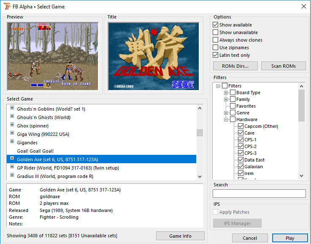This screenshot has width=311, height=244.
Task: Expand the Board Type filter node
Action: coord(226,93)
